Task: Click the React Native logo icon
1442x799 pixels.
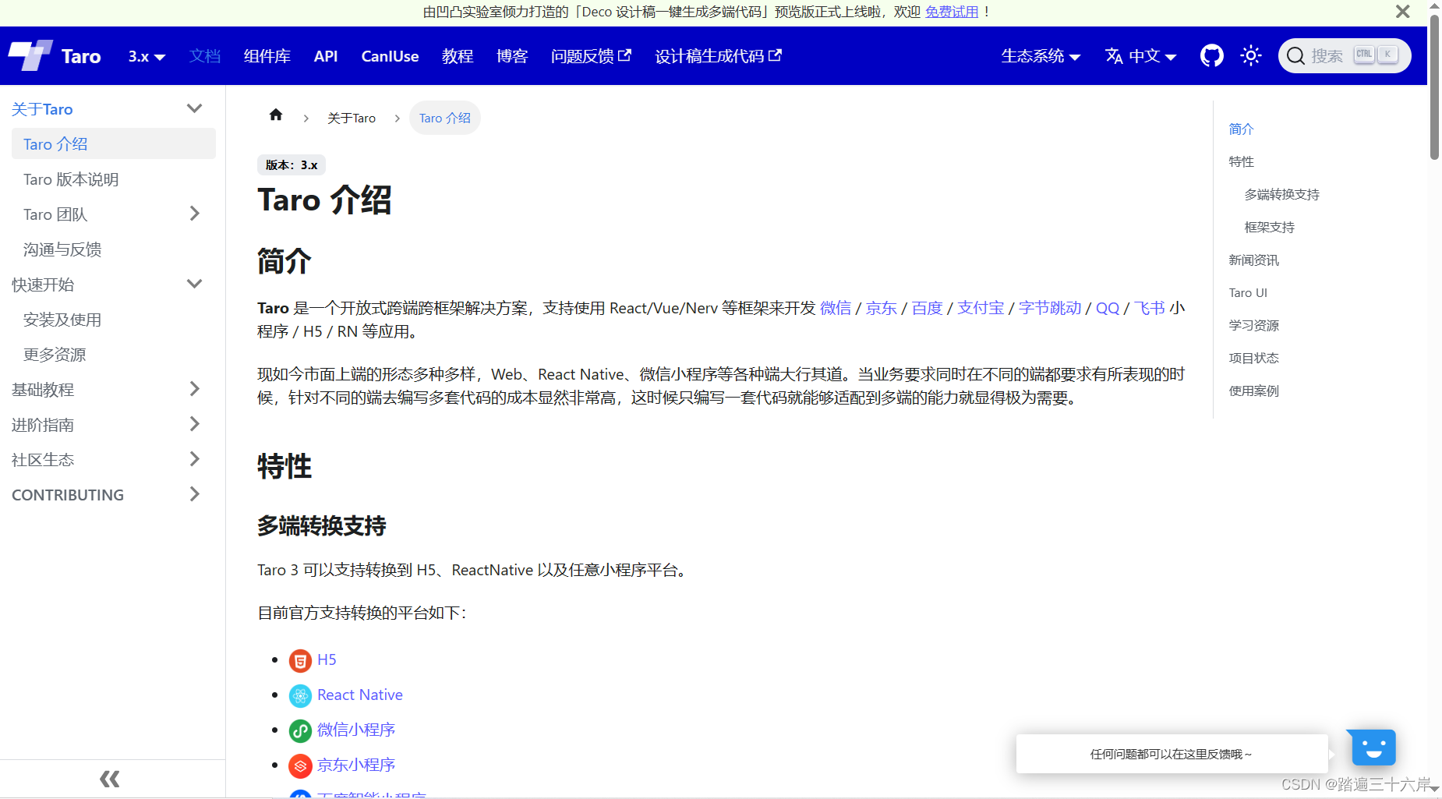Action: 300,695
